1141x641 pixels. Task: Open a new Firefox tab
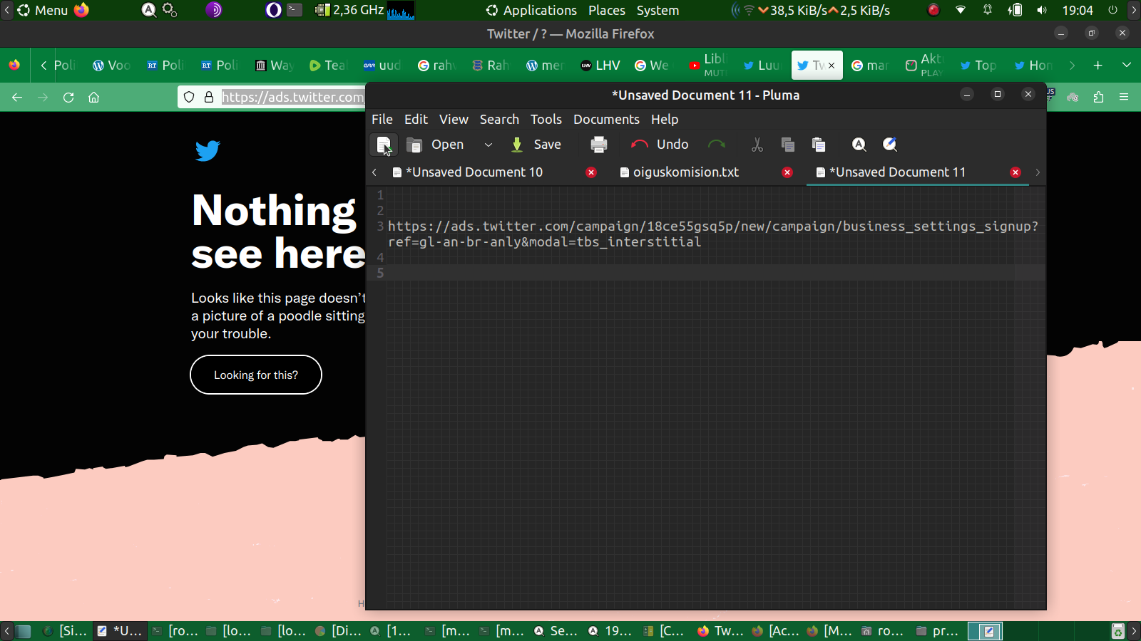1097,66
